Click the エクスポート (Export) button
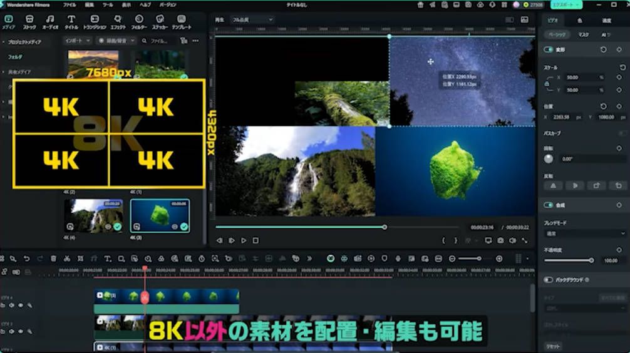The height and width of the screenshot is (353, 630). 565,4
